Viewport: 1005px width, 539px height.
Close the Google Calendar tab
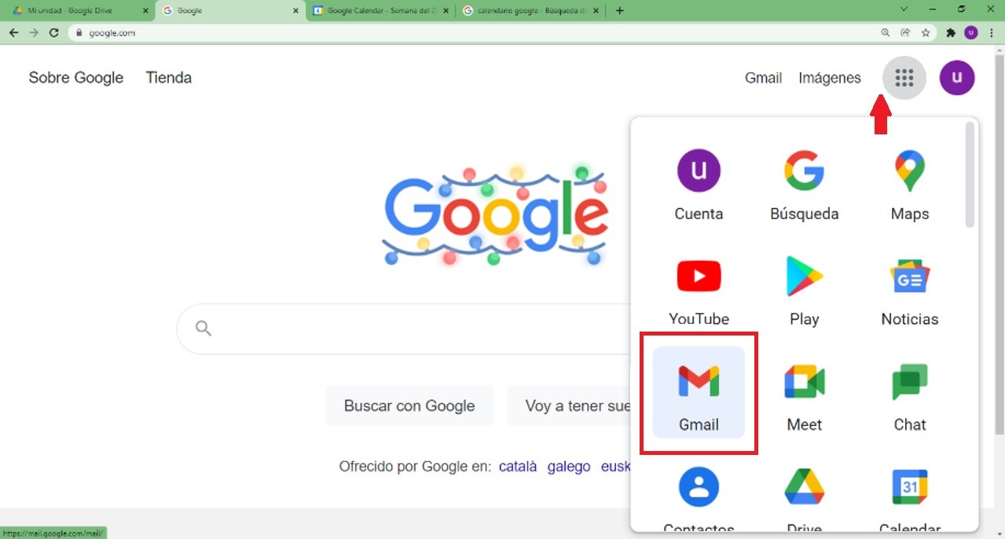pyautogui.click(x=446, y=11)
